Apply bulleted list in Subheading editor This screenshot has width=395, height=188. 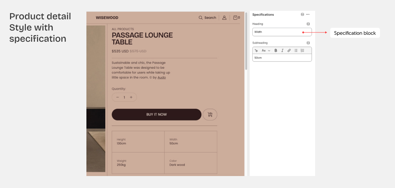pos(296,51)
